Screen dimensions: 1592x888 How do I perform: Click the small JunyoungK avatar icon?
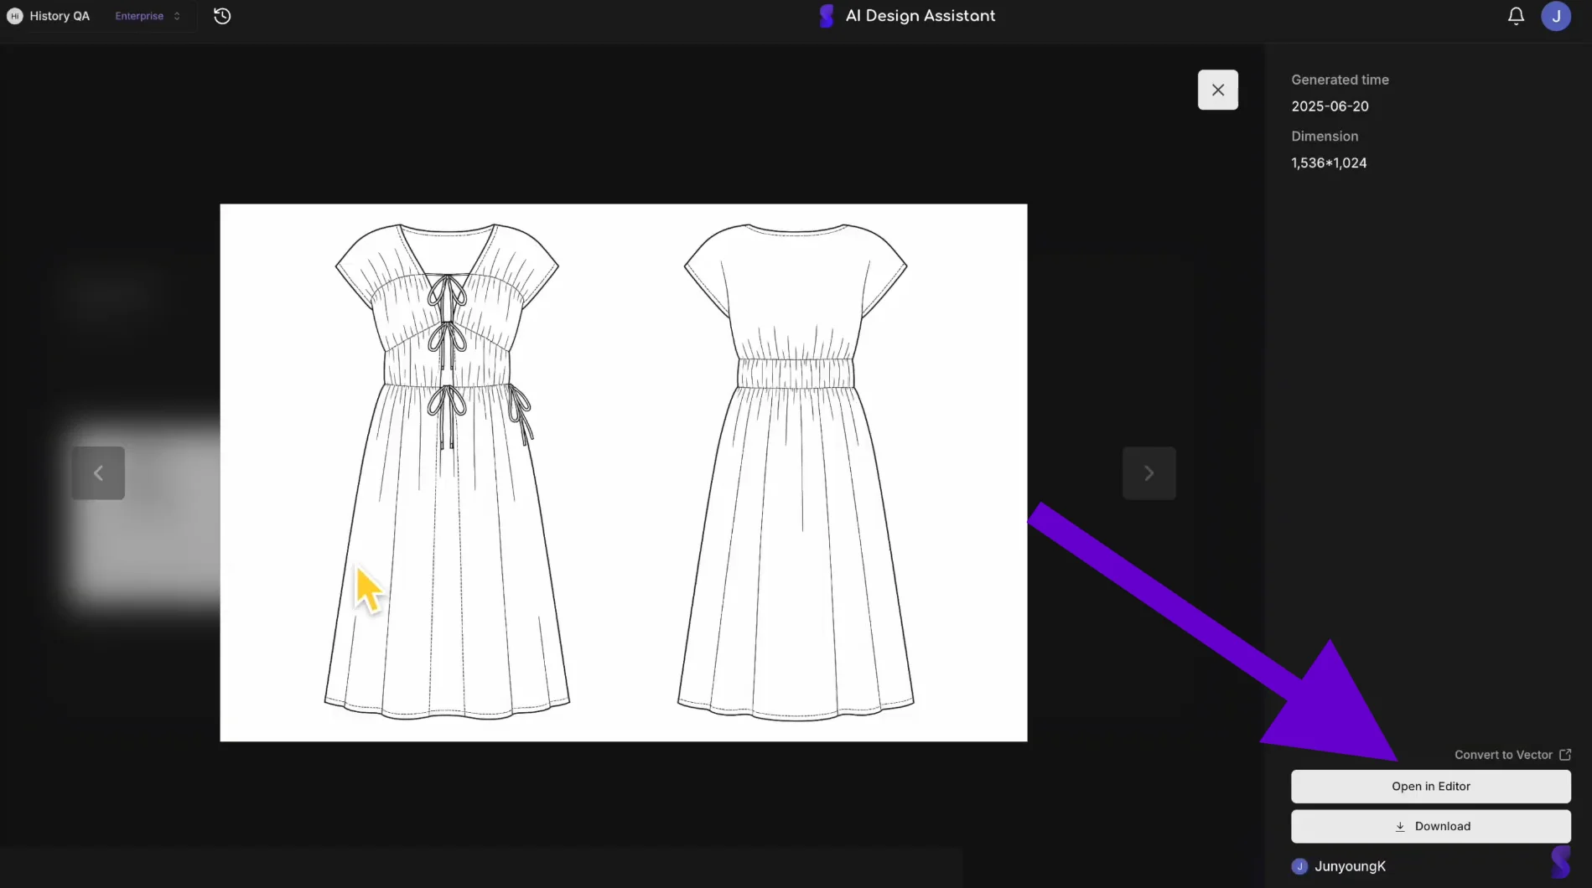coord(1299,866)
